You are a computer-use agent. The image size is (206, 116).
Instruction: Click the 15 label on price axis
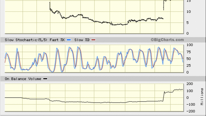pos(189,1)
